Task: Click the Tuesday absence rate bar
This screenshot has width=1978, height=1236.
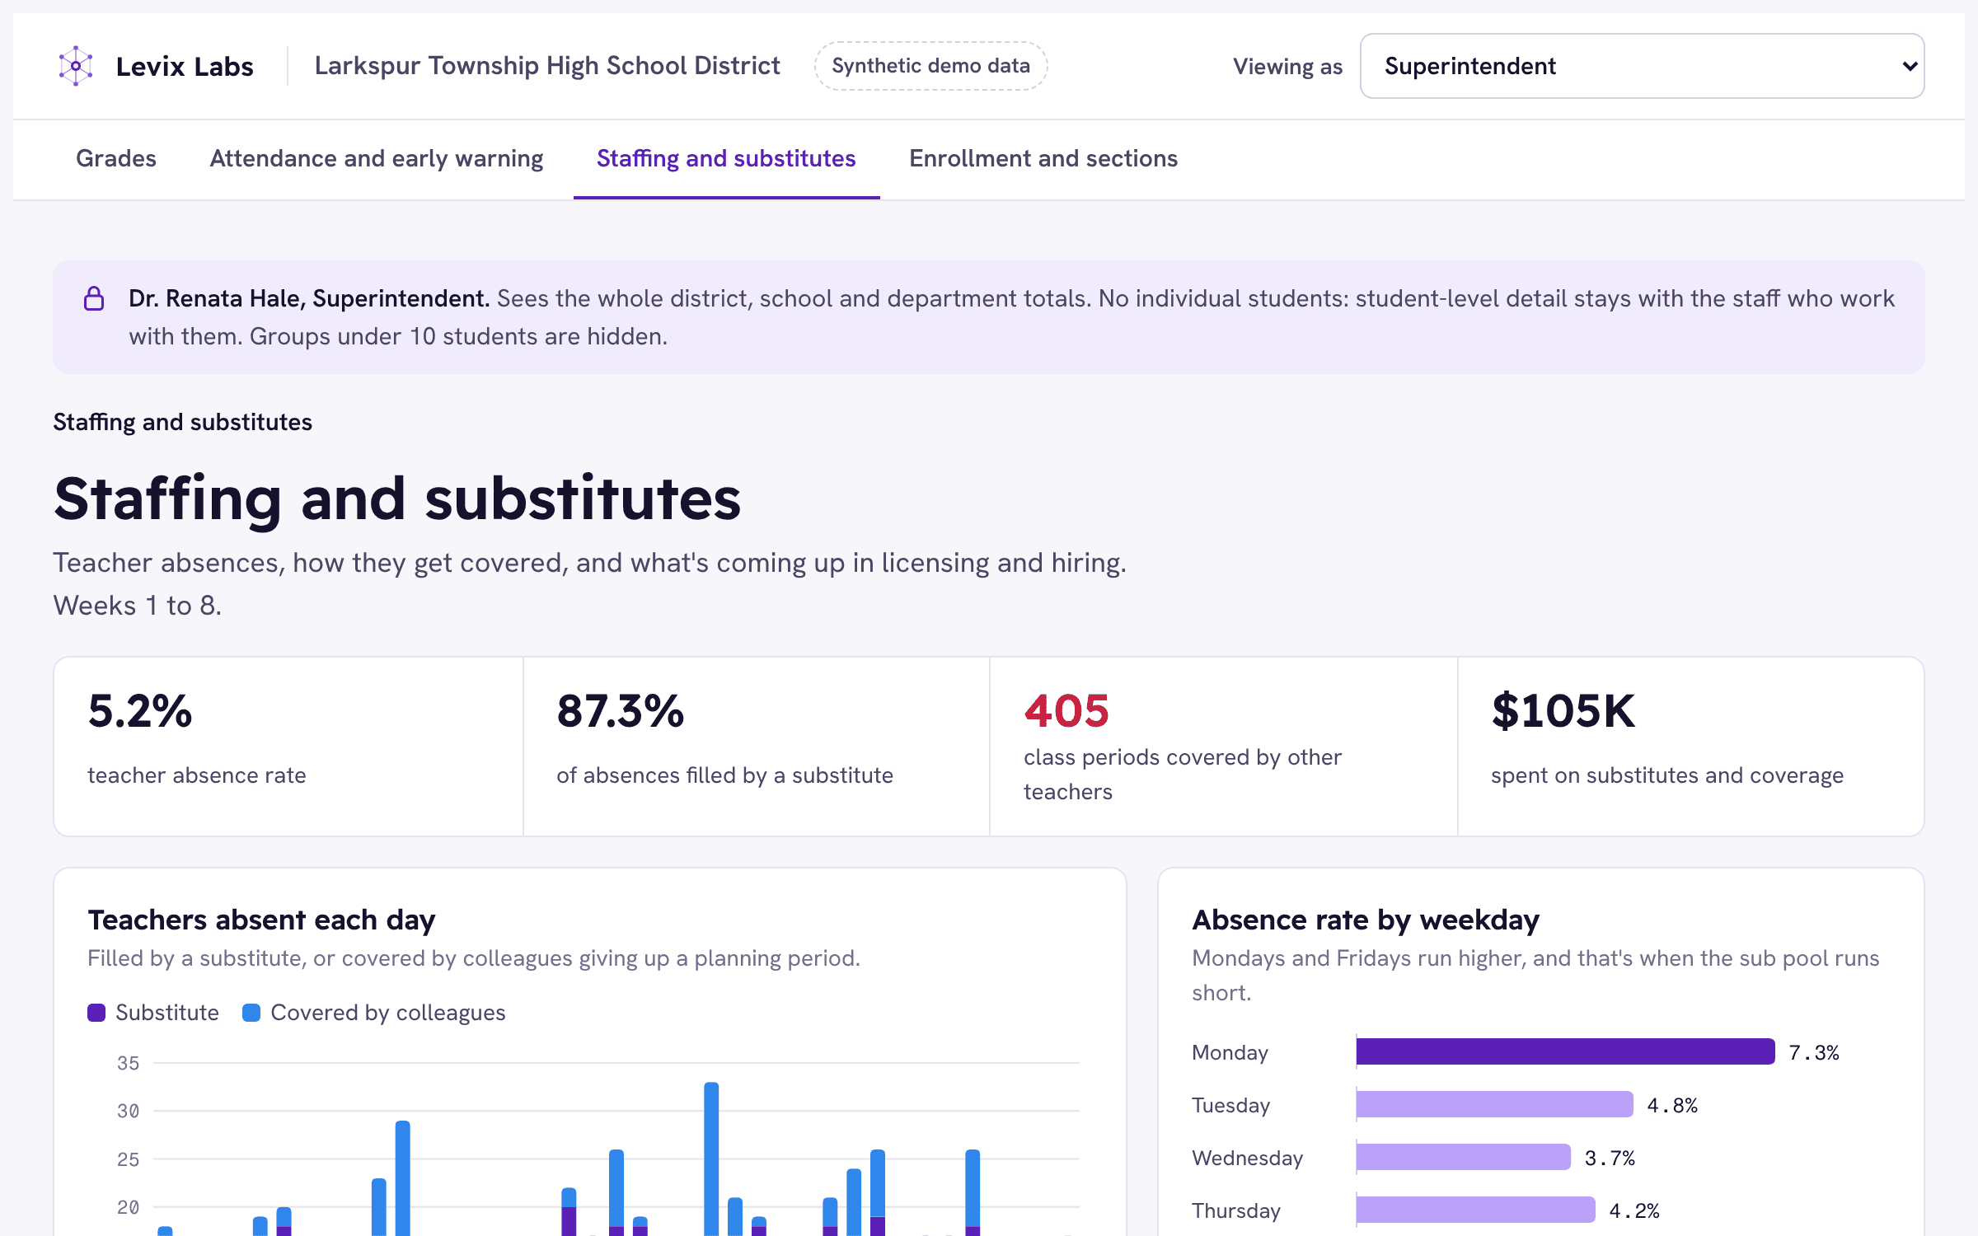Action: tap(1494, 1104)
